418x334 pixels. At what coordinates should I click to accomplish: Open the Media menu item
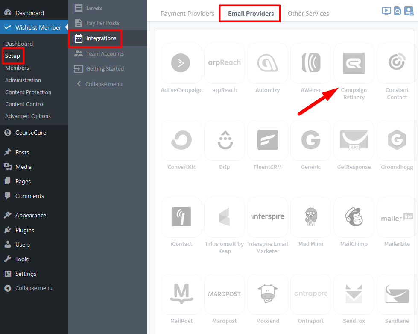coord(34,167)
